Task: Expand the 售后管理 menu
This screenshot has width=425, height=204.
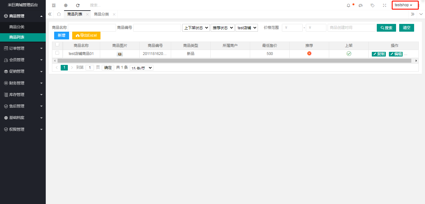Action: click(23, 106)
